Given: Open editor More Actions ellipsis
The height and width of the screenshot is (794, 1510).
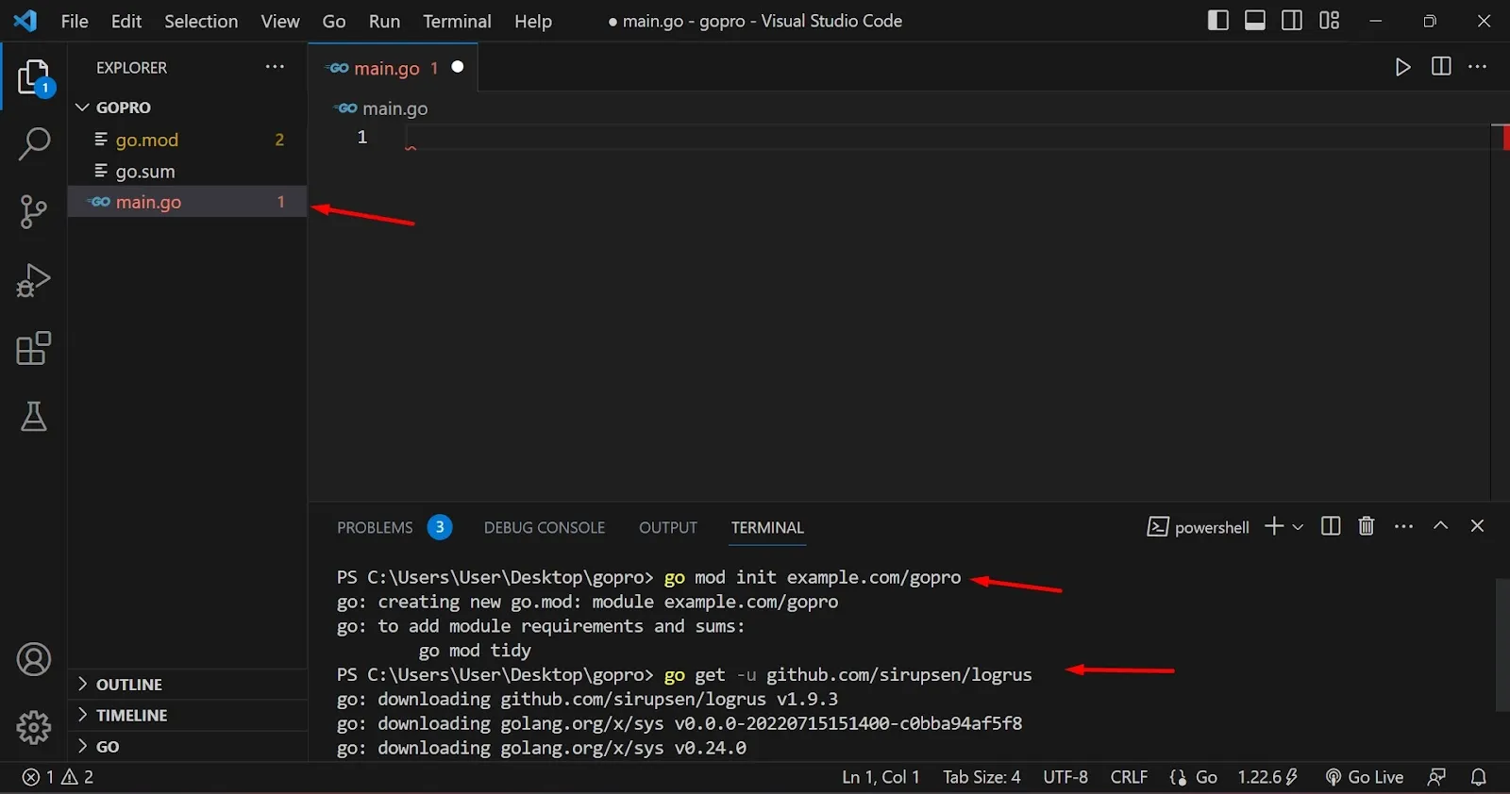Looking at the screenshot, I should coord(1478,67).
